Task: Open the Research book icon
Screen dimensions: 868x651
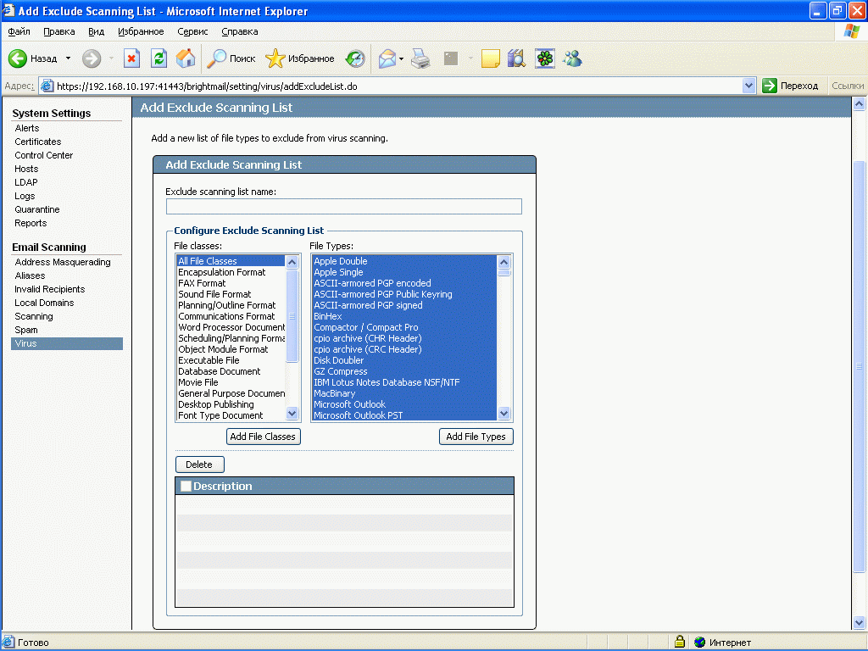Action: [x=516, y=58]
